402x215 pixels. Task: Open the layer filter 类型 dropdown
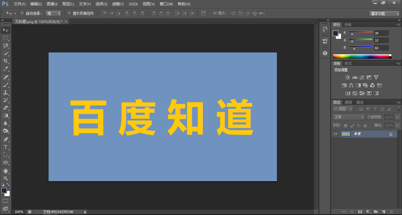coord(343,109)
